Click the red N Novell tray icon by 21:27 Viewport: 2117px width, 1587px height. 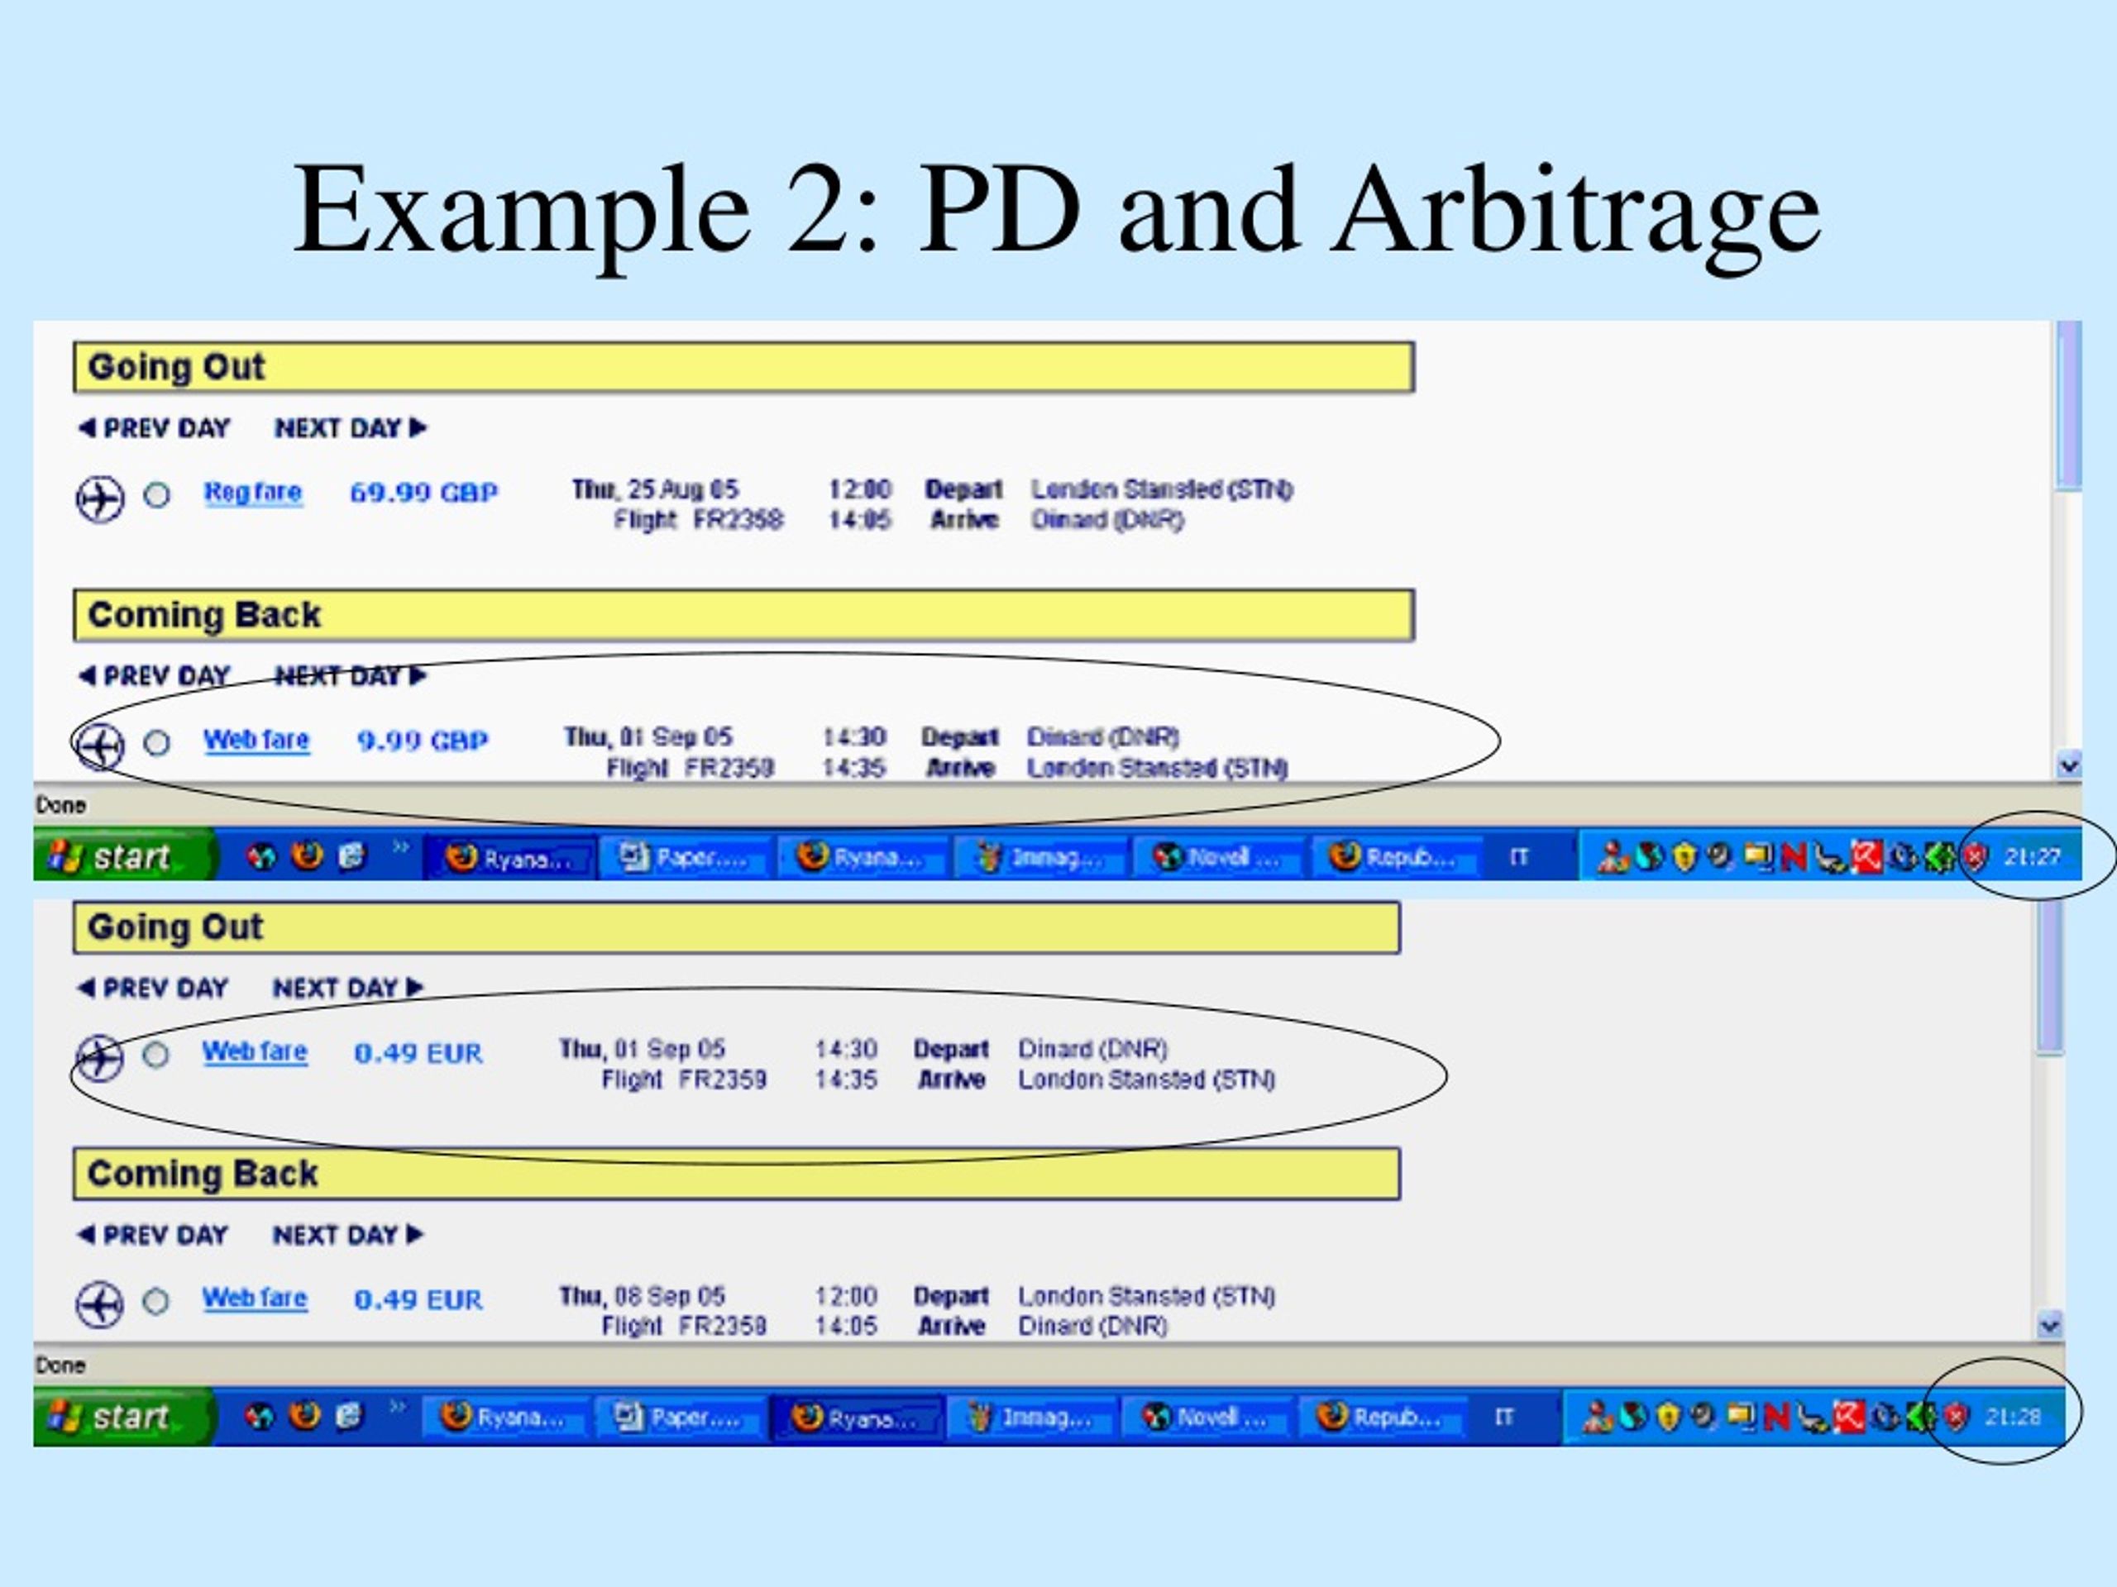(1794, 857)
